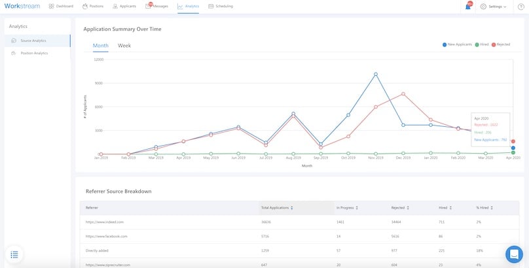Click the notification bell icon
This screenshot has height=268, width=529.
[468, 6]
